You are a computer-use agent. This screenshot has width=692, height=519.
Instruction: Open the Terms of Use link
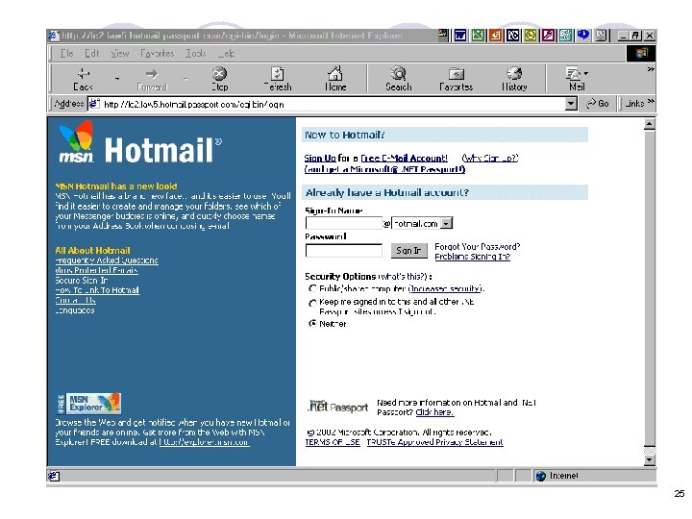pos(333,442)
